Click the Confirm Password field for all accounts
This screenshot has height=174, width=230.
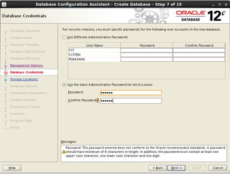tap(131, 101)
